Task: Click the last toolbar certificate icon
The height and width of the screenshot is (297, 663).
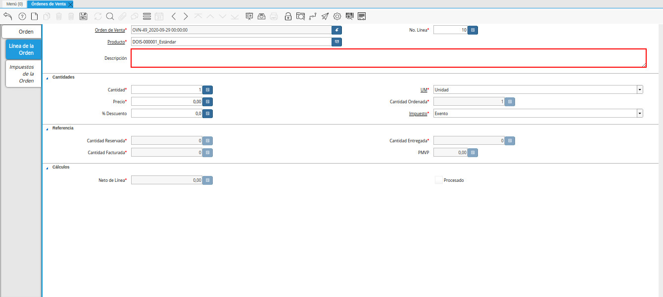Action: [x=362, y=16]
